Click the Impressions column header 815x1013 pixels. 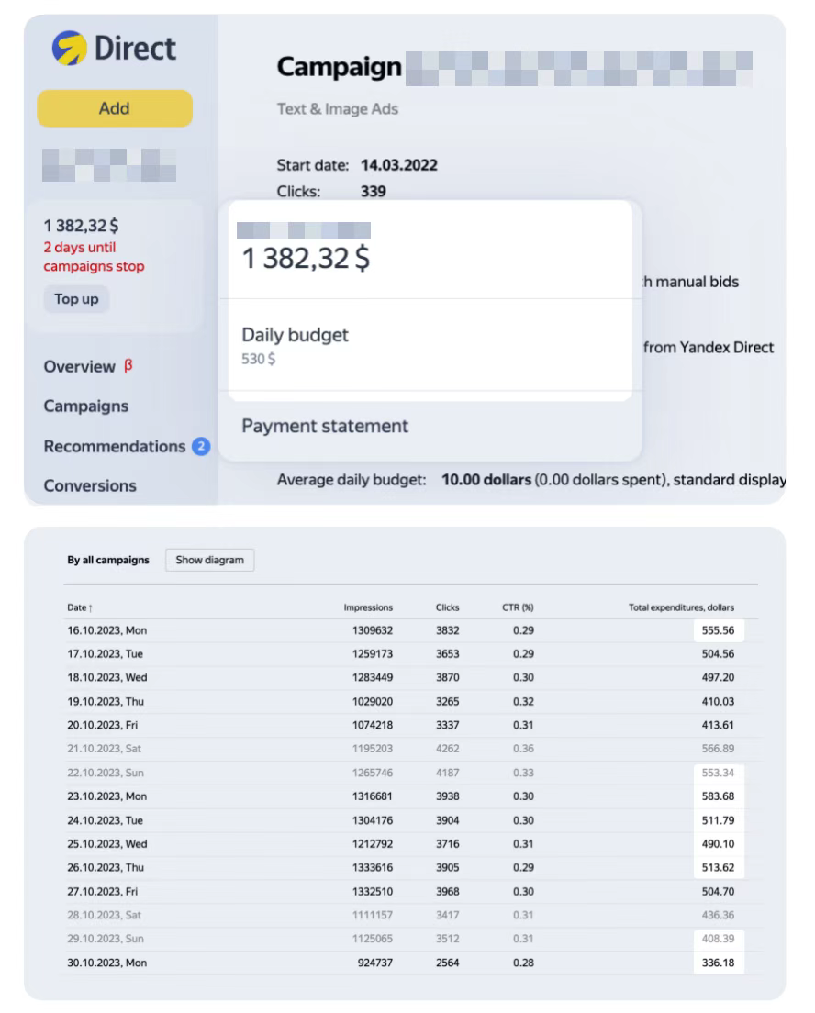coord(368,608)
